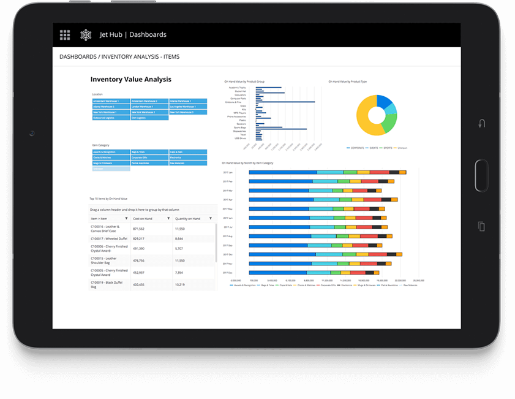
Task: Open the app launcher grid icon
Action: (65, 35)
